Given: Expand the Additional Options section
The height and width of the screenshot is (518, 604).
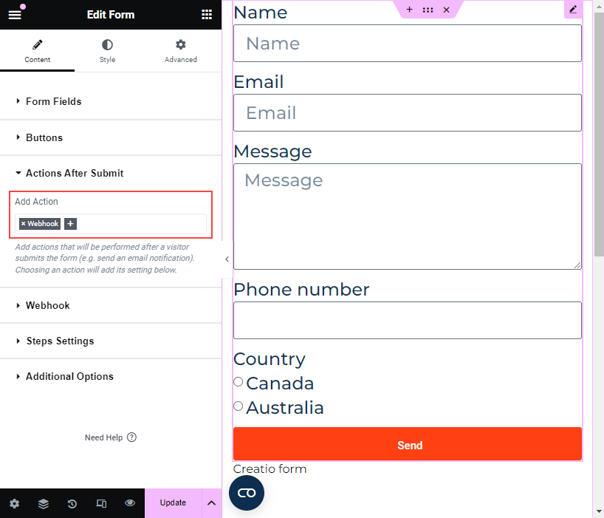Looking at the screenshot, I should (x=111, y=376).
